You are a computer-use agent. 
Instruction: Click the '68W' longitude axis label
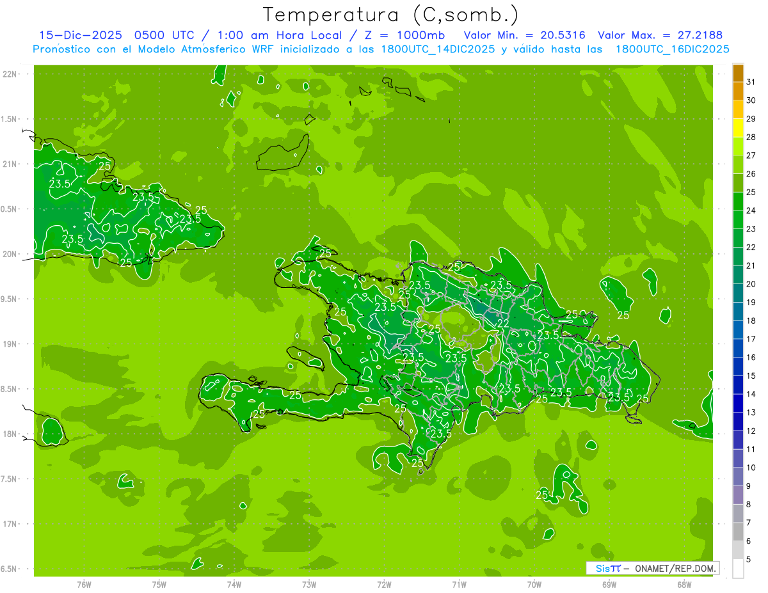point(684,584)
